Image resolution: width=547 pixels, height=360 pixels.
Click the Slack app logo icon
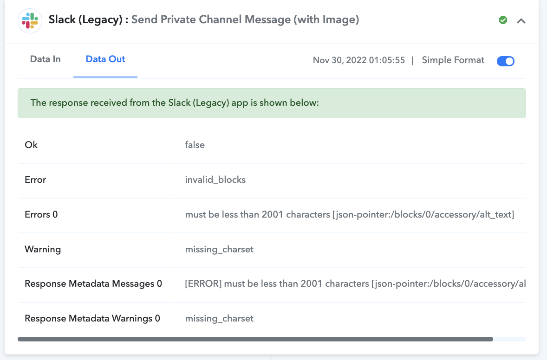tap(30, 21)
